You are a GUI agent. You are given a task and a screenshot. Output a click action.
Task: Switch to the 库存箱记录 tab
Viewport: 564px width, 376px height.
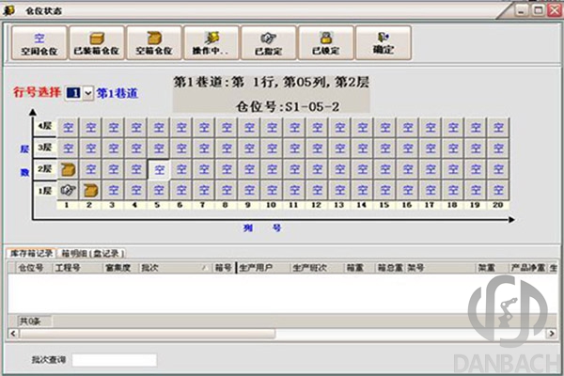(x=32, y=253)
